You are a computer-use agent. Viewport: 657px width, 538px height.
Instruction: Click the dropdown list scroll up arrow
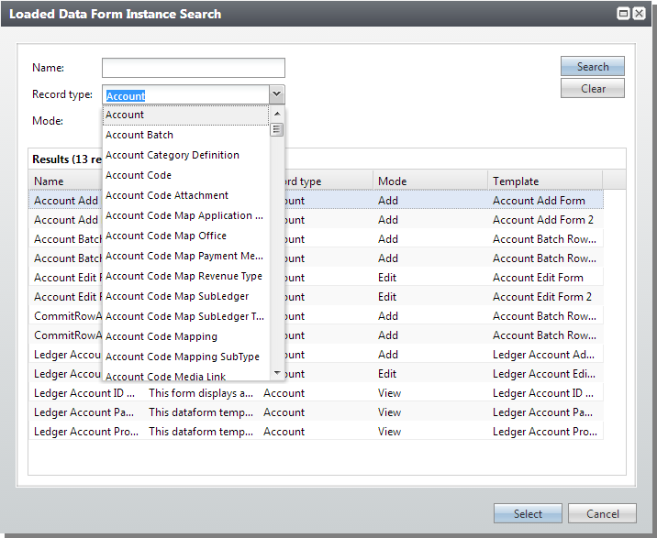point(277,114)
